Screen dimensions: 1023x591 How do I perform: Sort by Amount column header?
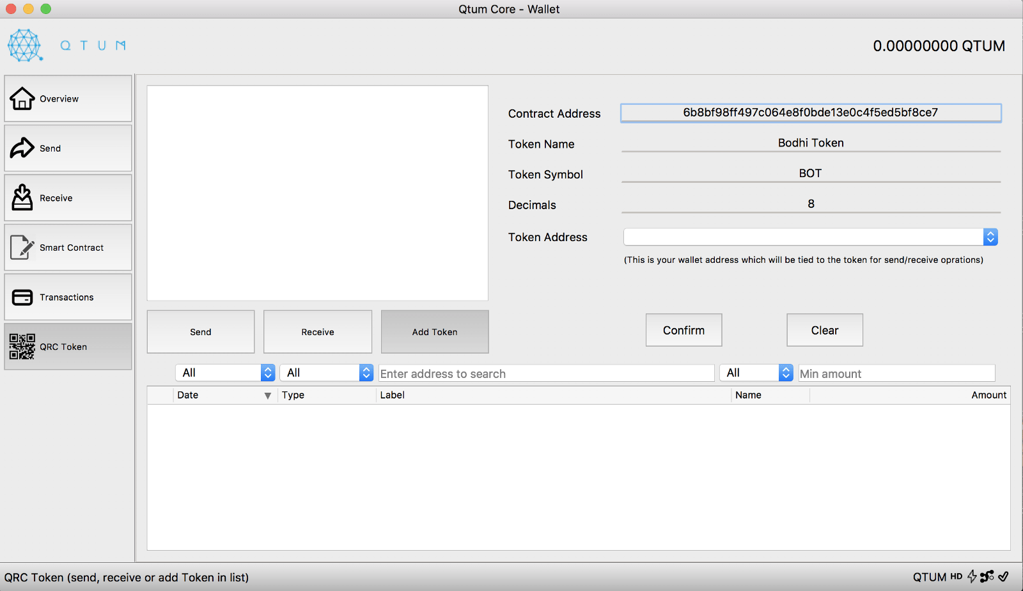910,395
